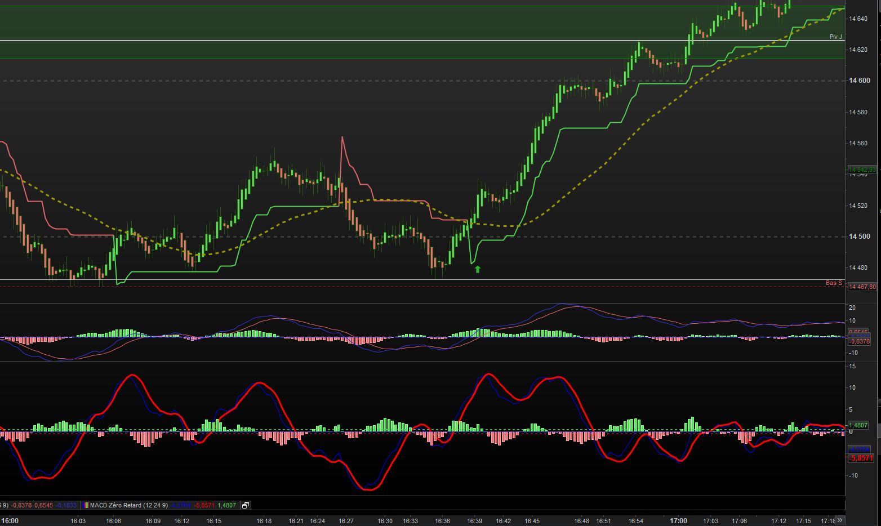Select the Piv J pivot label
881x526 pixels.
click(x=836, y=37)
